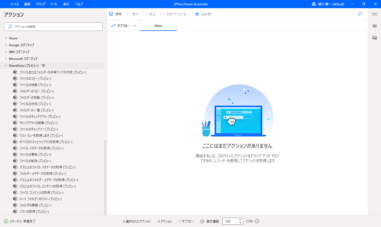Collapse the SharePoint (プレビュー) group
Viewport: 381px width, 227px height.
click(x=6, y=65)
